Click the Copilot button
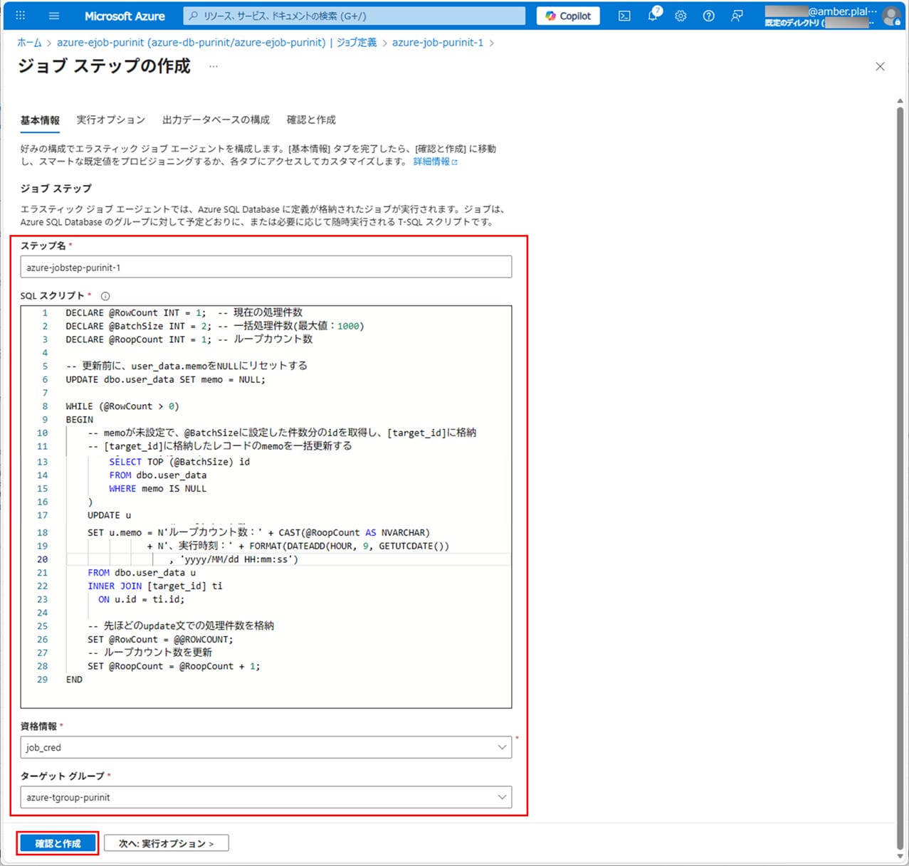 pos(568,16)
